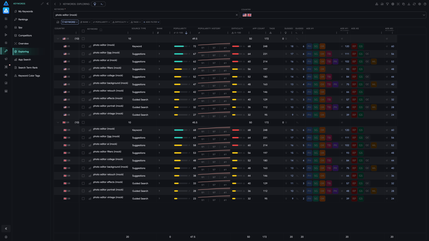Clear the keyword input with X

pyautogui.click(x=237, y=15)
